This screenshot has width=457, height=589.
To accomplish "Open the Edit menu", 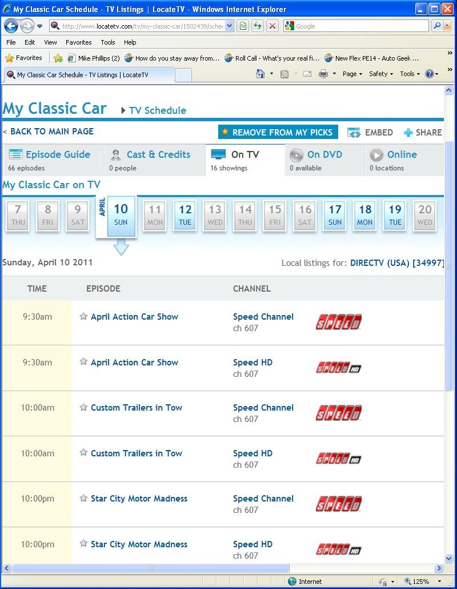I will tap(30, 42).
